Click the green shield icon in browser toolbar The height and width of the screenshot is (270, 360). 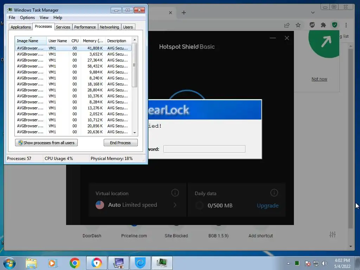[335, 25]
